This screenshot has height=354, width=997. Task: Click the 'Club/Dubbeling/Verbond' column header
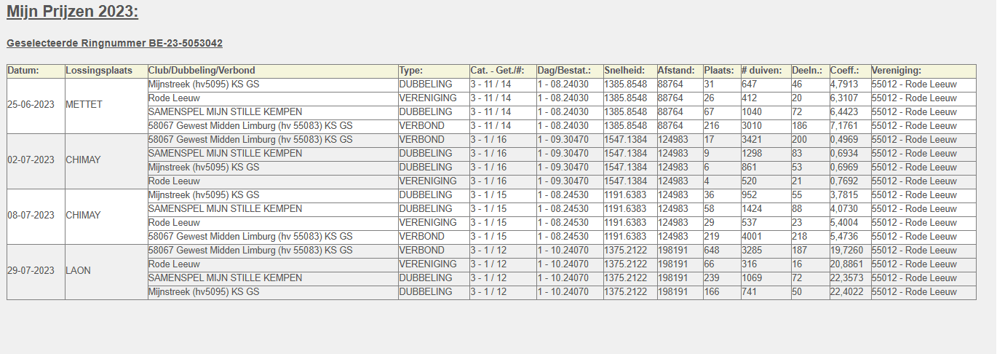(x=202, y=71)
